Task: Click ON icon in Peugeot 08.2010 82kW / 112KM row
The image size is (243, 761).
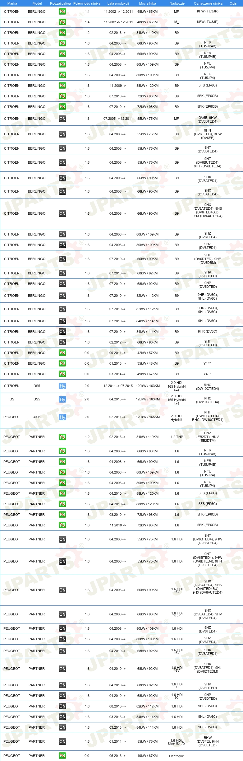Action: click(x=62, y=706)
